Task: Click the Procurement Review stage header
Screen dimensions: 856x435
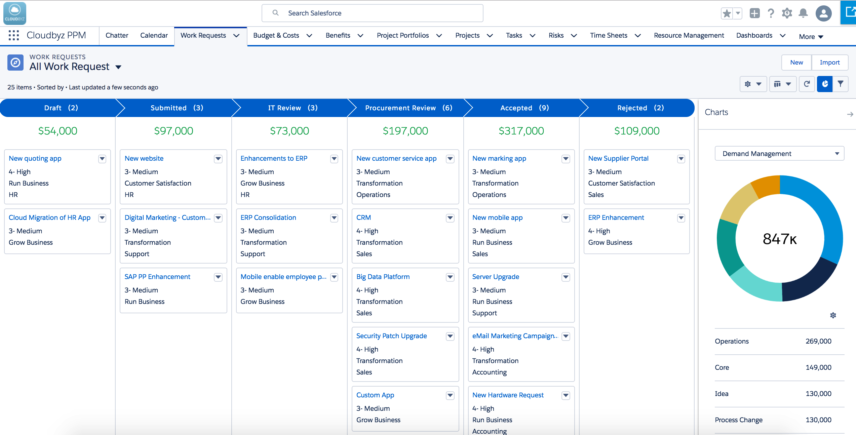Action: [x=408, y=108]
